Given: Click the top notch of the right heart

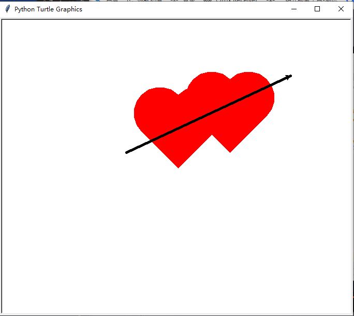Looking at the screenshot, I should pyautogui.click(x=230, y=80).
